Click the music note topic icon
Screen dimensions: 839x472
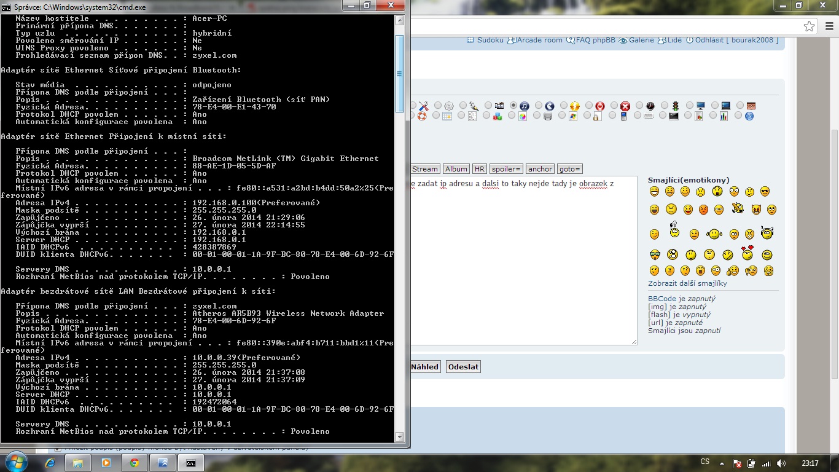(524, 106)
